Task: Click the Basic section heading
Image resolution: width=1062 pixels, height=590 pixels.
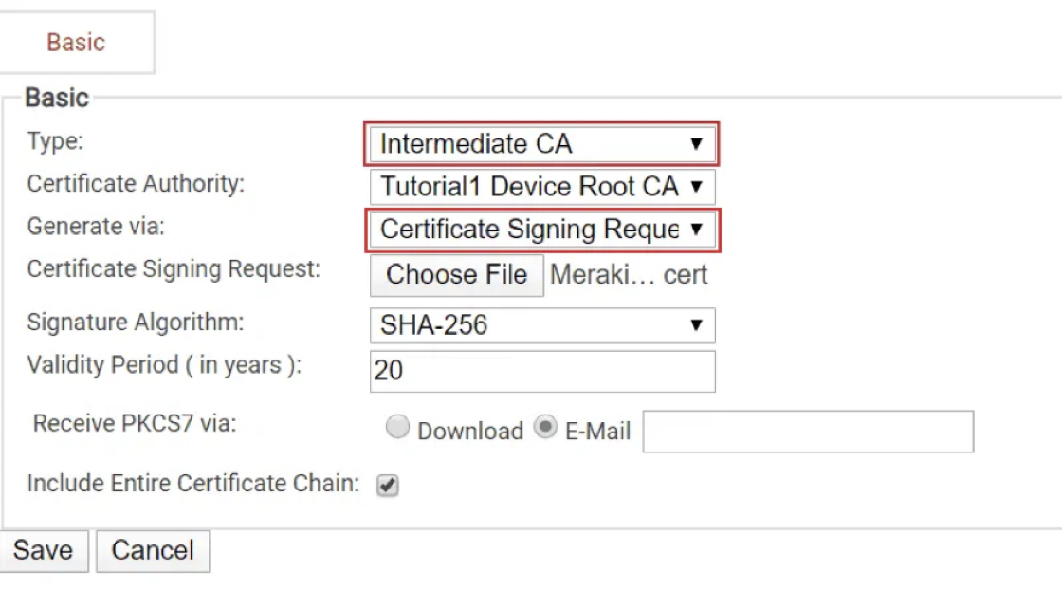Action: point(57,98)
